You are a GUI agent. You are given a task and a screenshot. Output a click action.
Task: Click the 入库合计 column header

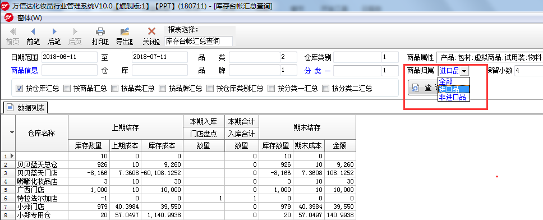pyautogui.click(x=241, y=134)
